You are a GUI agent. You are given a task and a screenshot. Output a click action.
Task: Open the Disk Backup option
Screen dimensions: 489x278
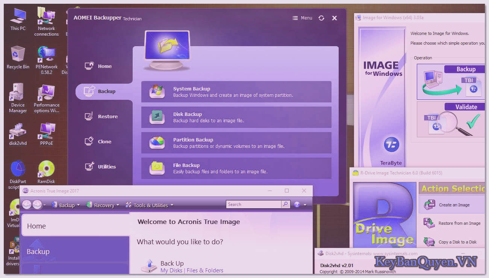pos(236,117)
